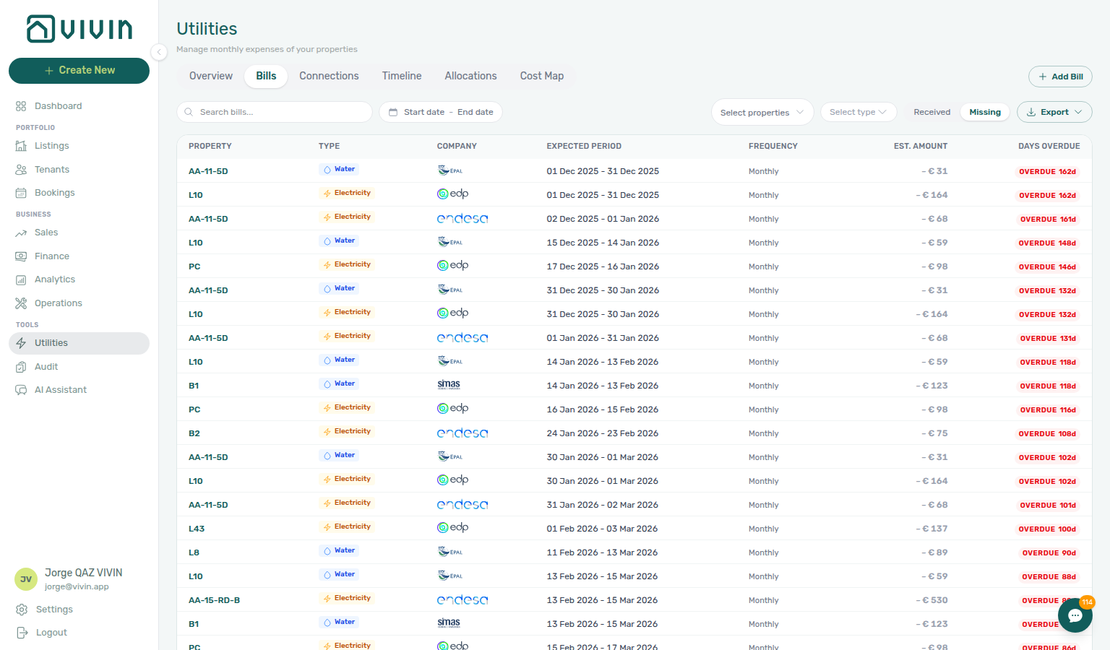Viewport: 1110px width, 650px height.
Task: Select the Bills tab
Action: (x=266, y=76)
